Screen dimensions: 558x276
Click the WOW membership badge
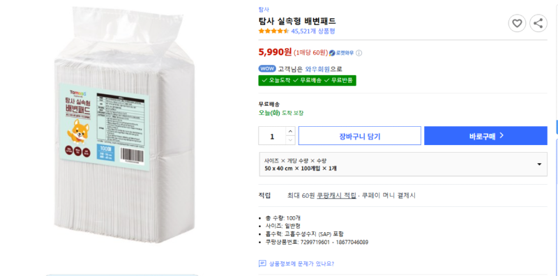(267, 69)
